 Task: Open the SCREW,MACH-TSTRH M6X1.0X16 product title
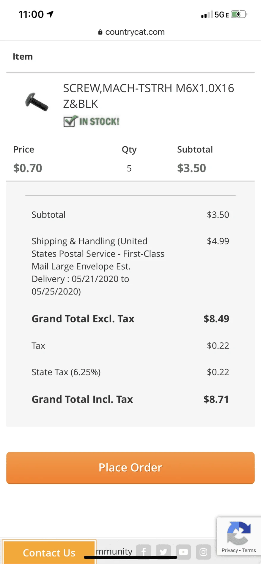click(x=149, y=96)
